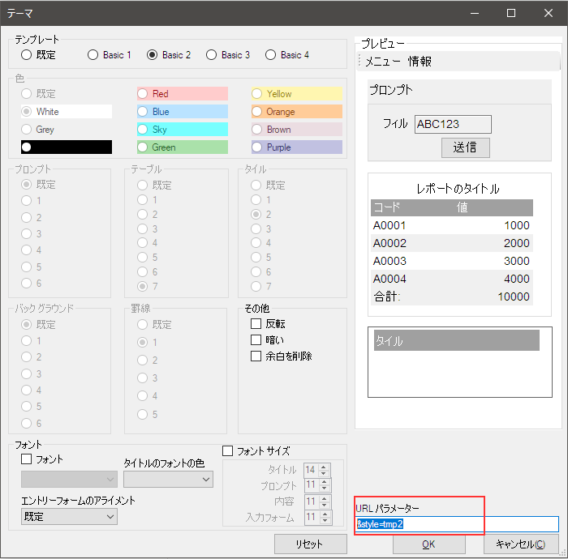The width and height of the screenshot is (568, 559).
Task: Open the 情報 menu item in preview
Action: pyautogui.click(x=420, y=62)
